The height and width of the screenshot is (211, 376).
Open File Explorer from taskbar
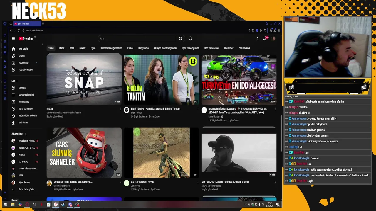pyautogui.click(x=13, y=205)
